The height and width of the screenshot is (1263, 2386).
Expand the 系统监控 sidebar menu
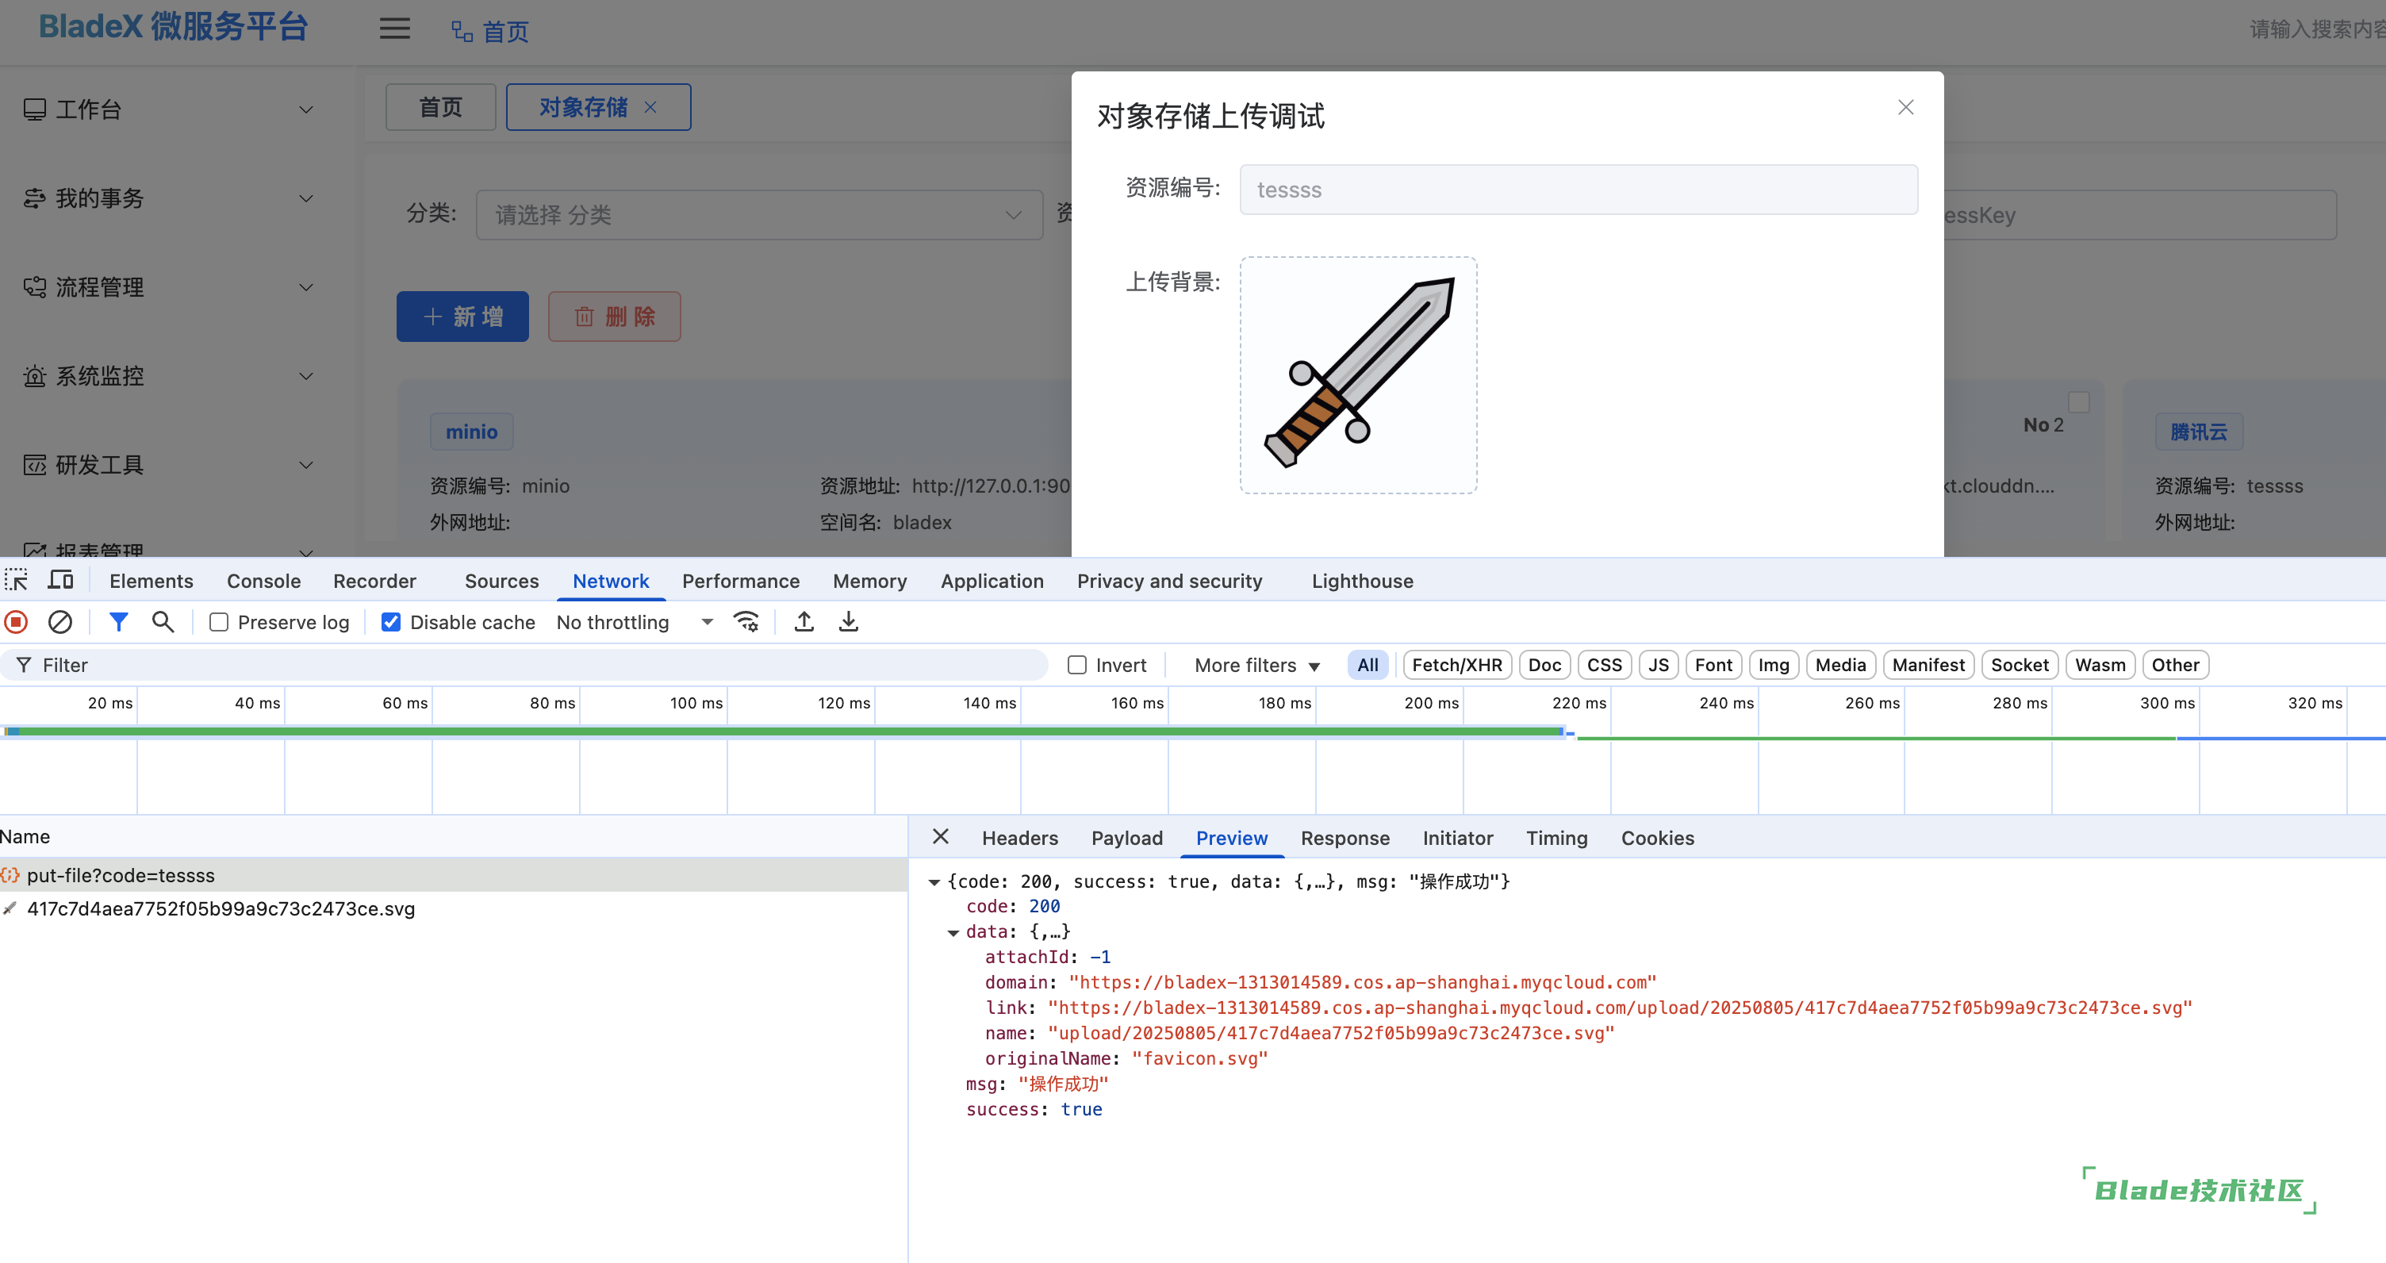[x=305, y=376]
